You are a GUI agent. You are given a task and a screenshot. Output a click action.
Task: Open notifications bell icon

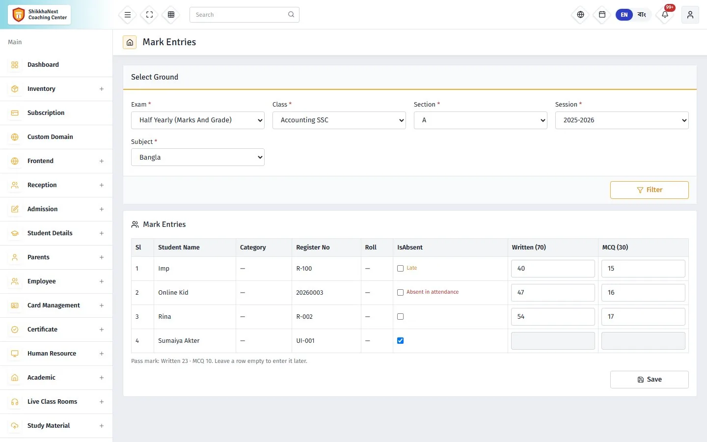point(665,15)
